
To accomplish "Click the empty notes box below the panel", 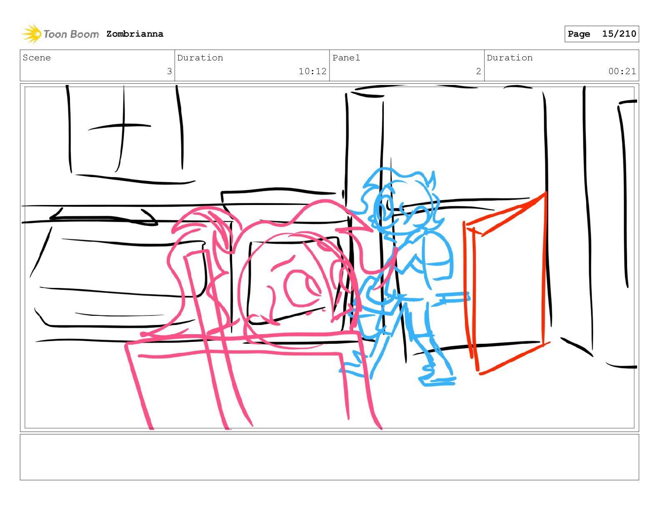I will coord(329,457).
